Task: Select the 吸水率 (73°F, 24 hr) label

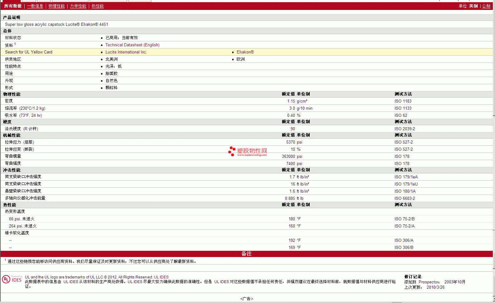Action: [23, 116]
